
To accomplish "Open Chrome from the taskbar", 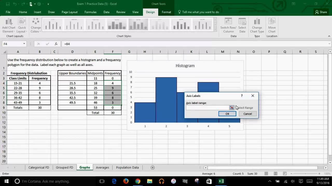I will [x=138, y=181].
